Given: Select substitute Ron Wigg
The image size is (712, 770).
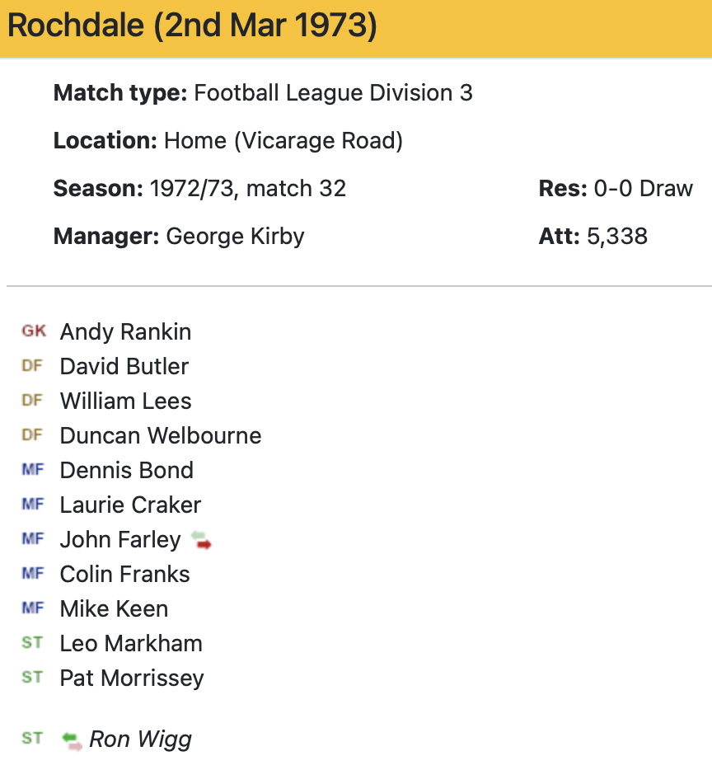Looking at the screenshot, I should click(140, 739).
